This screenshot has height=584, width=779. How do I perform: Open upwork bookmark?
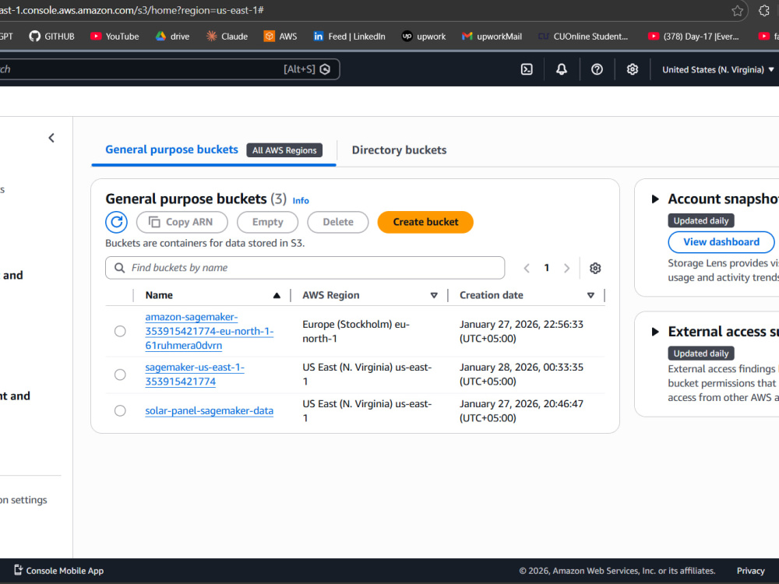424,37
